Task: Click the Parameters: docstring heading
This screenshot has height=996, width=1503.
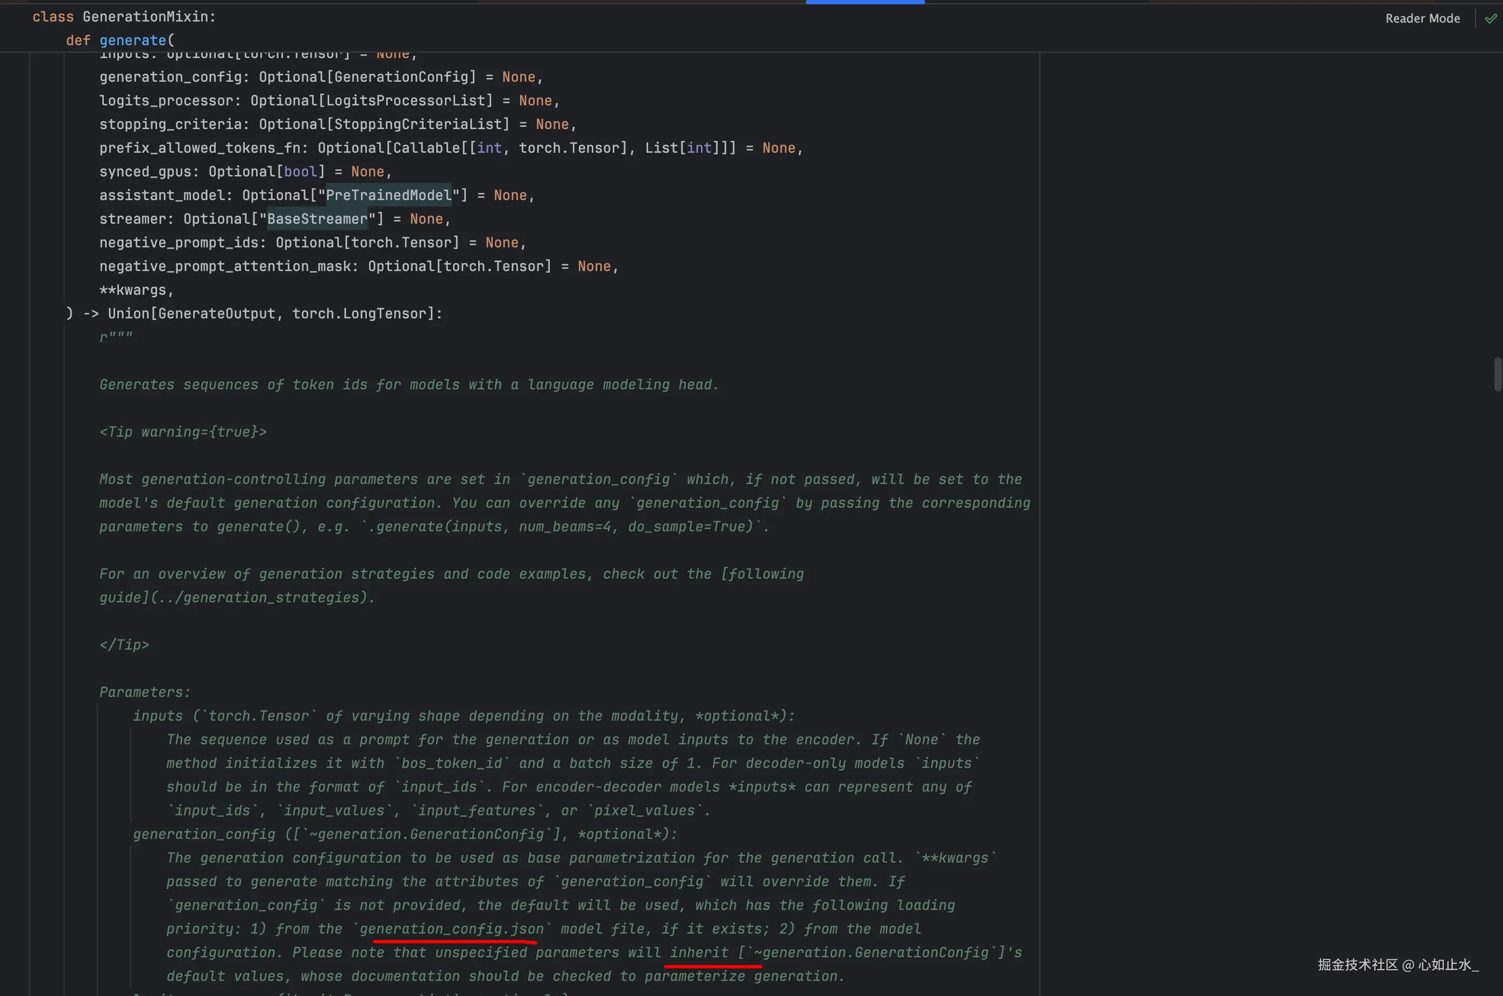Action: coord(145,692)
